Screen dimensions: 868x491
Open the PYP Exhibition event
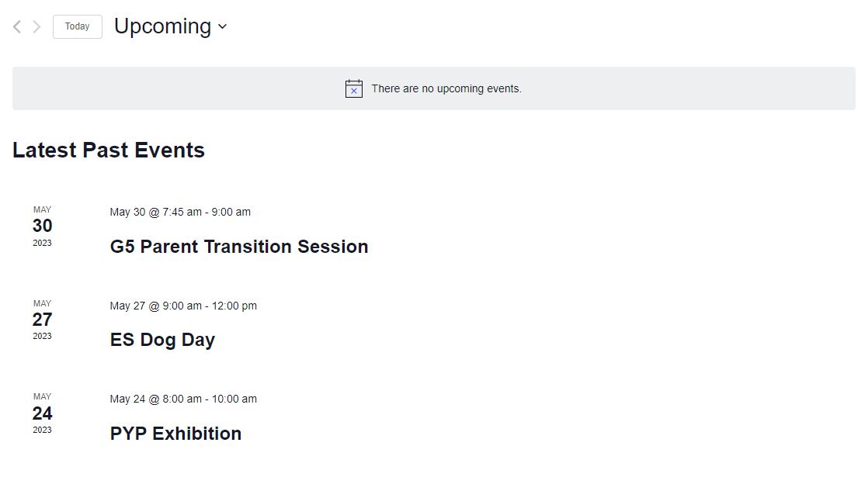coord(175,434)
